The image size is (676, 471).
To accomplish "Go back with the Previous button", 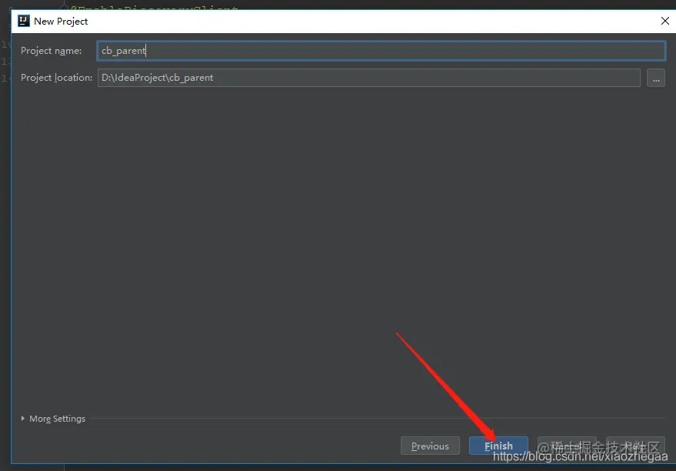I will (430, 446).
